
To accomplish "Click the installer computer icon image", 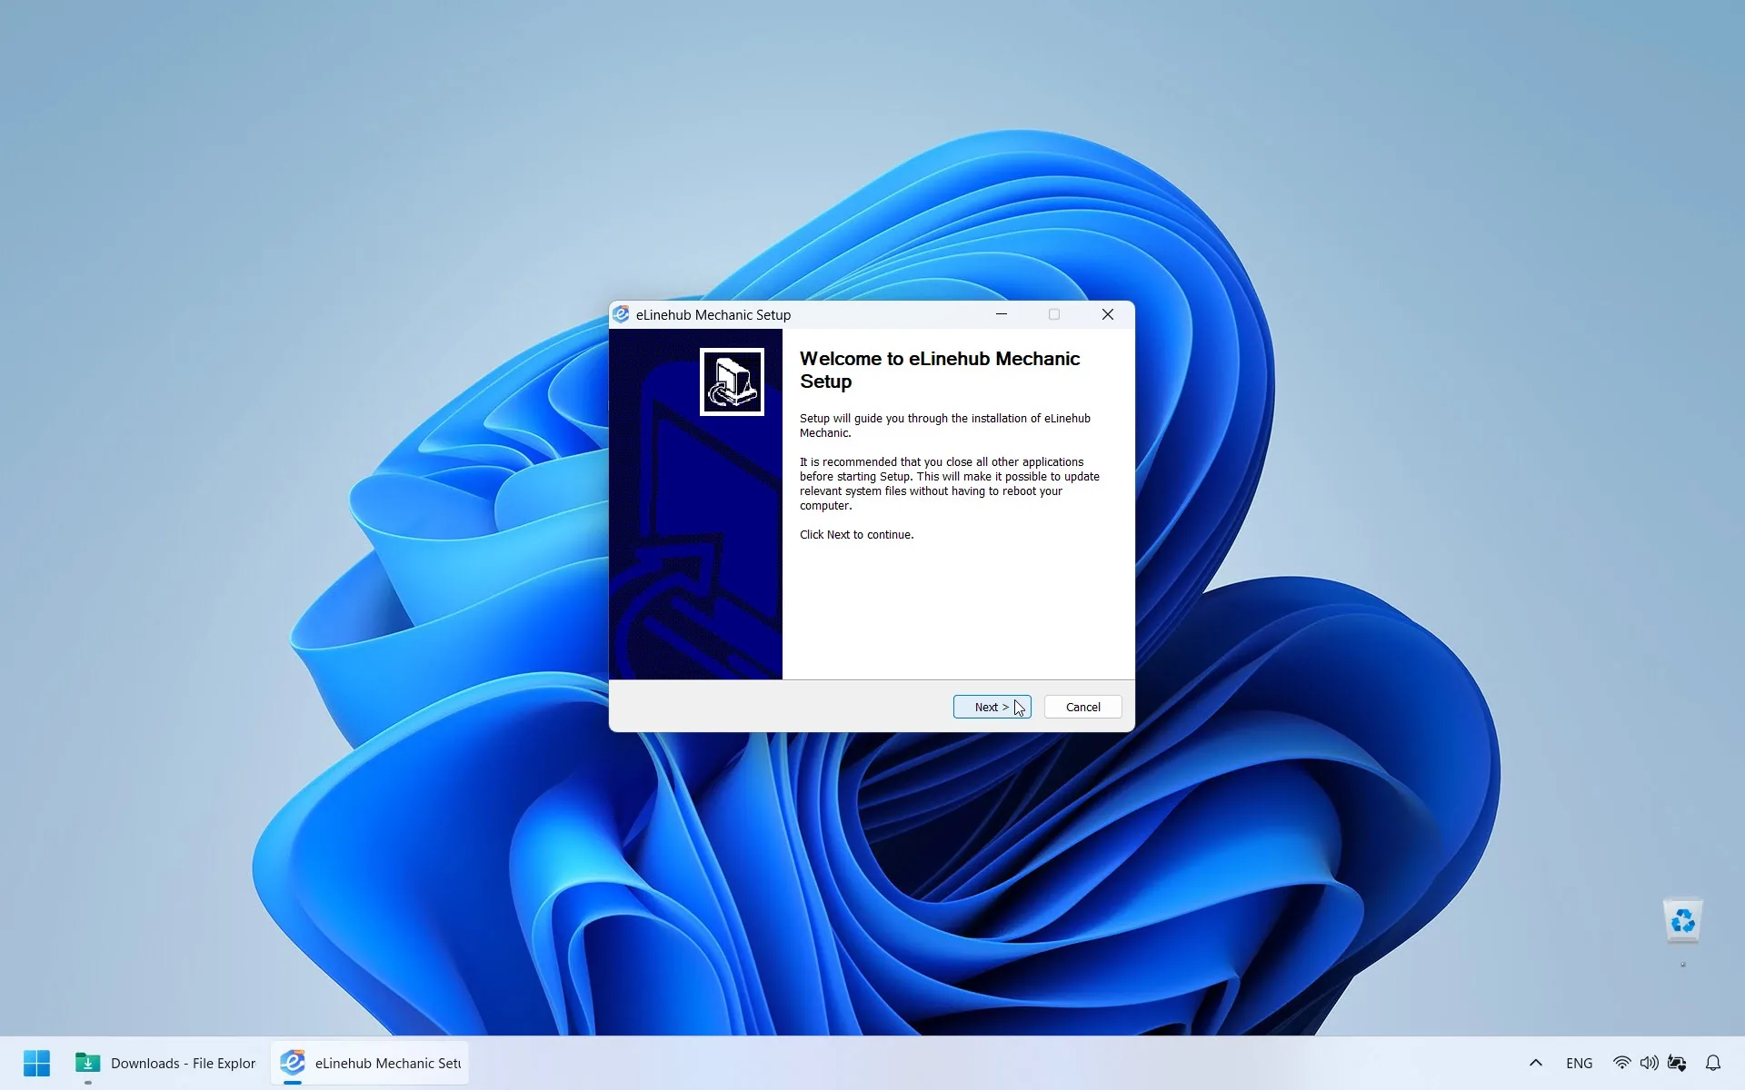I will pyautogui.click(x=732, y=381).
